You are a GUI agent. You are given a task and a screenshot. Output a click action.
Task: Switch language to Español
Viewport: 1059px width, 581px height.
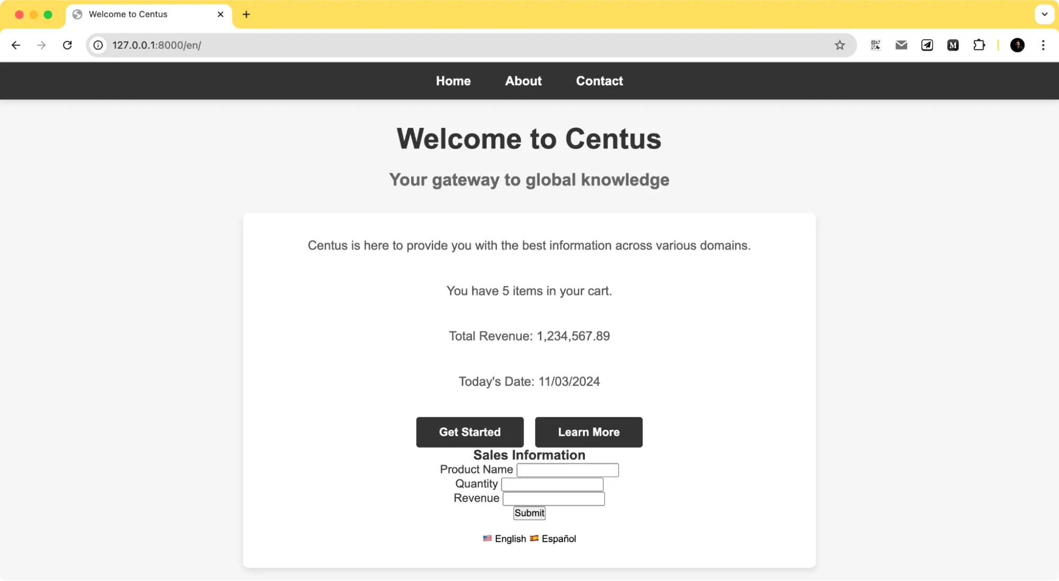click(558, 539)
